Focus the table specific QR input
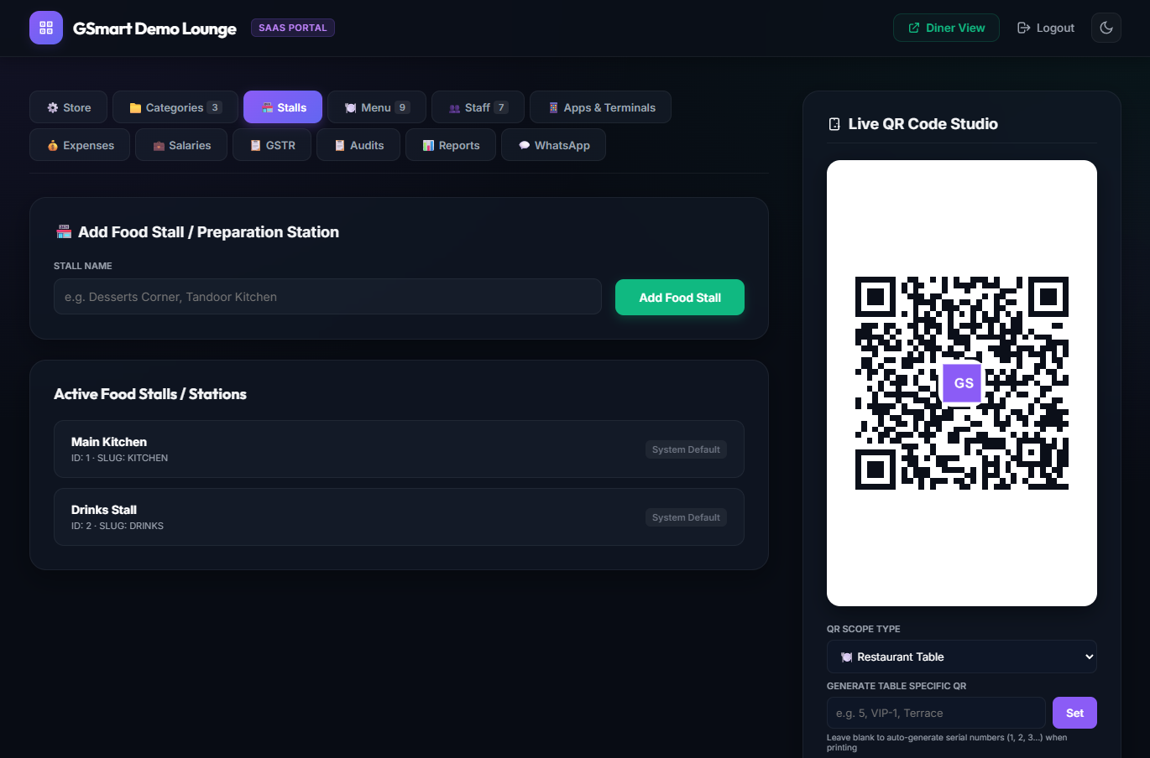 pyautogui.click(x=936, y=713)
